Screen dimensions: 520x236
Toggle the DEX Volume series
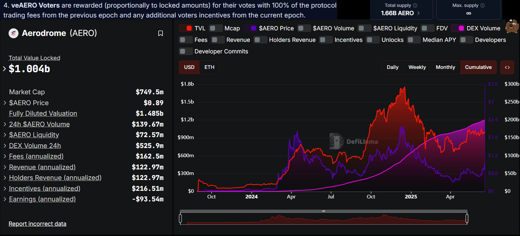[458, 28]
